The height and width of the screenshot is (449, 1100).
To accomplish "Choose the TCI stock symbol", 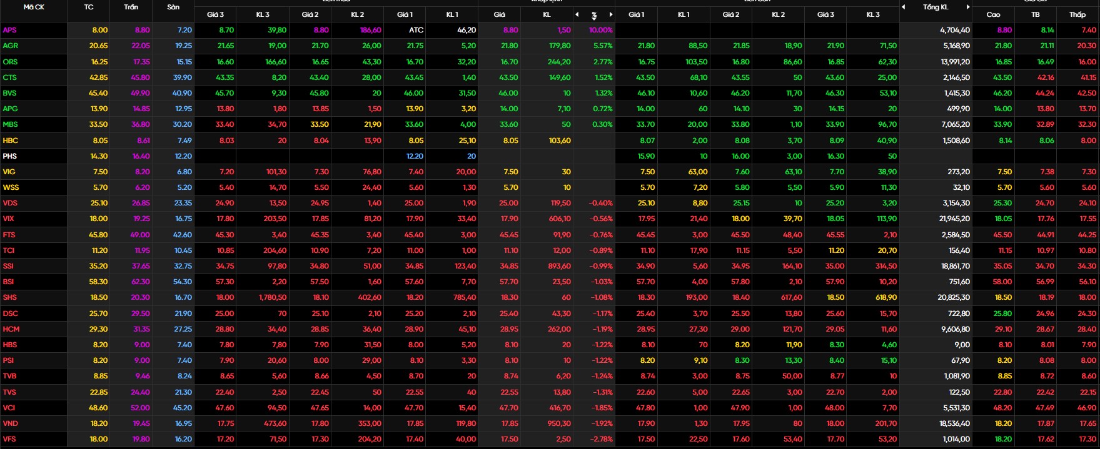I will point(8,250).
